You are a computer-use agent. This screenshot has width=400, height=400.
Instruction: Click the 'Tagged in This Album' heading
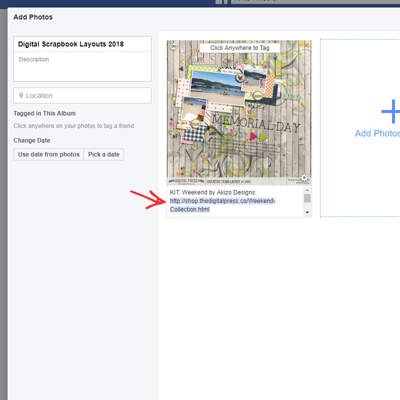pos(44,113)
